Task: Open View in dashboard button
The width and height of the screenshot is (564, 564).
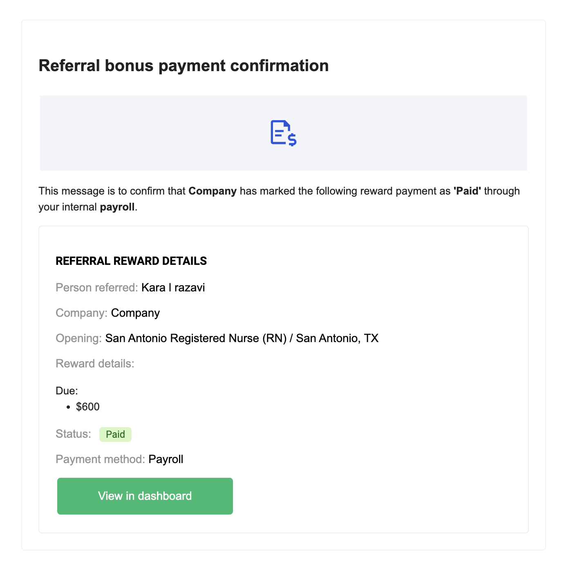Action: [145, 496]
